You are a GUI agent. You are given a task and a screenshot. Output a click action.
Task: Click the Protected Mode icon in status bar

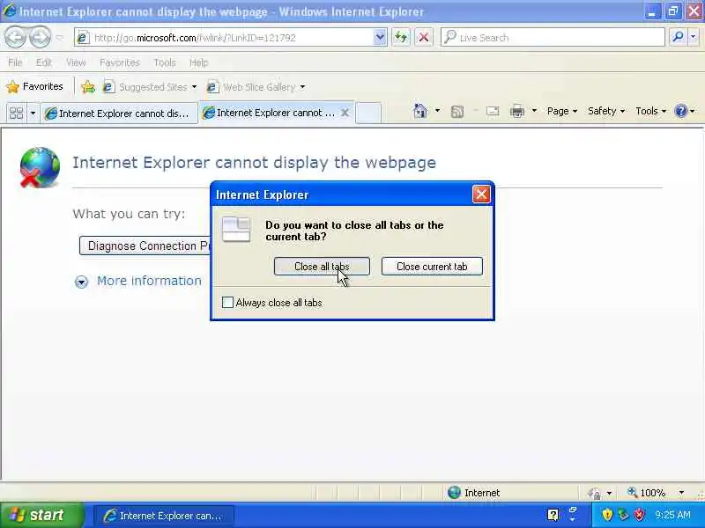coord(594,493)
